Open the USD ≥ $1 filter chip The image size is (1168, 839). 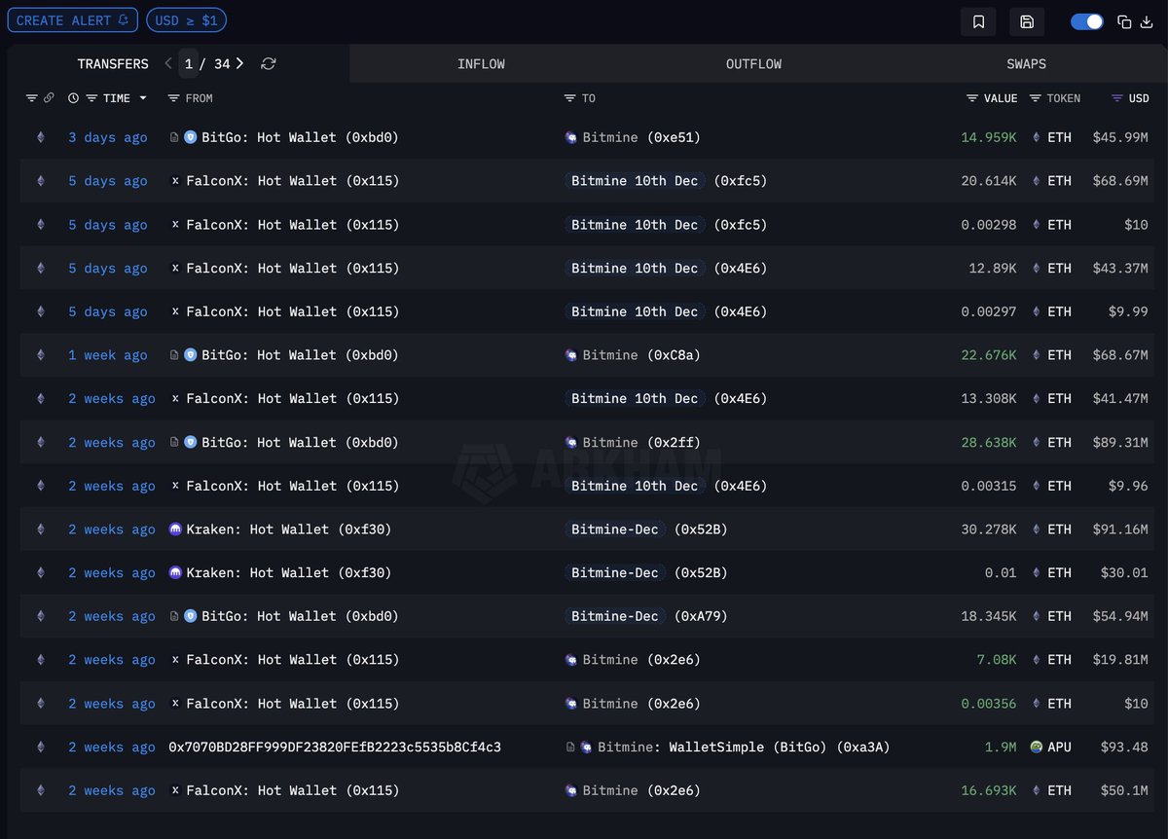click(186, 19)
